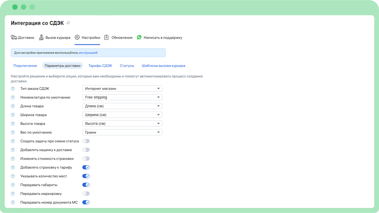Click help icon for Создать задачу при смене статуса

(13, 141)
